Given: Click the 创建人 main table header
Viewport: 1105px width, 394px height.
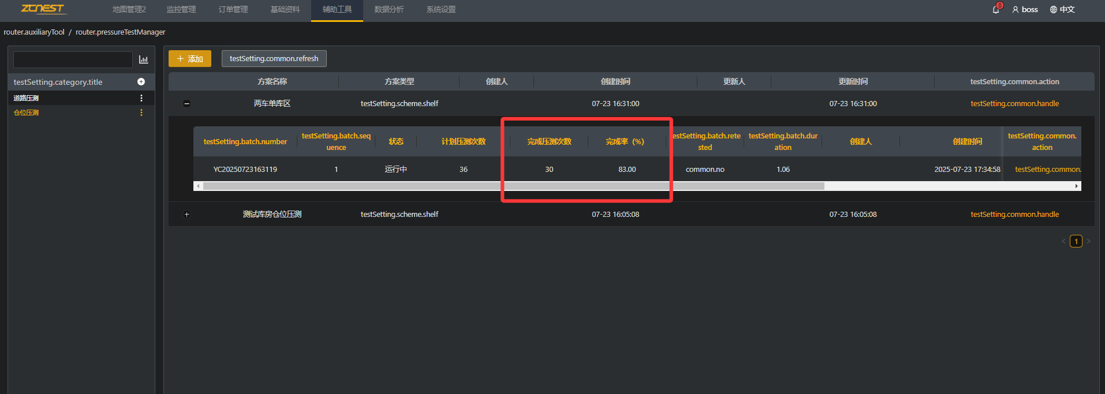Looking at the screenshot, I should point(497,82).
